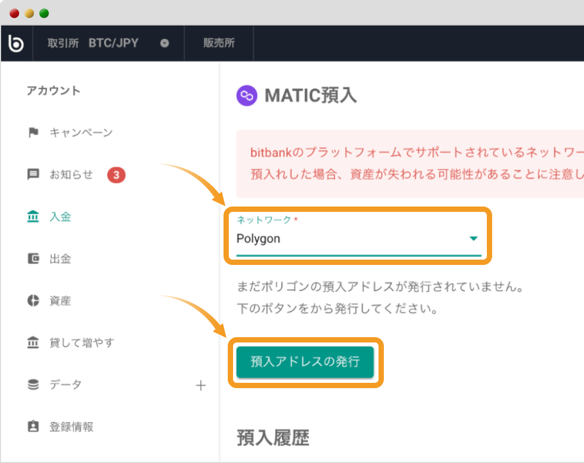Image resolution: width=584 pixels, height=463 pixels.
Task: Click the 預入履歴 heading
Action: click(x=273, y=438)
